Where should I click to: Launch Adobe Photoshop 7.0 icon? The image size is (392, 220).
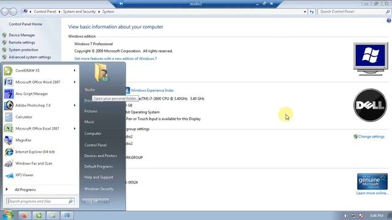coord(9,105)
